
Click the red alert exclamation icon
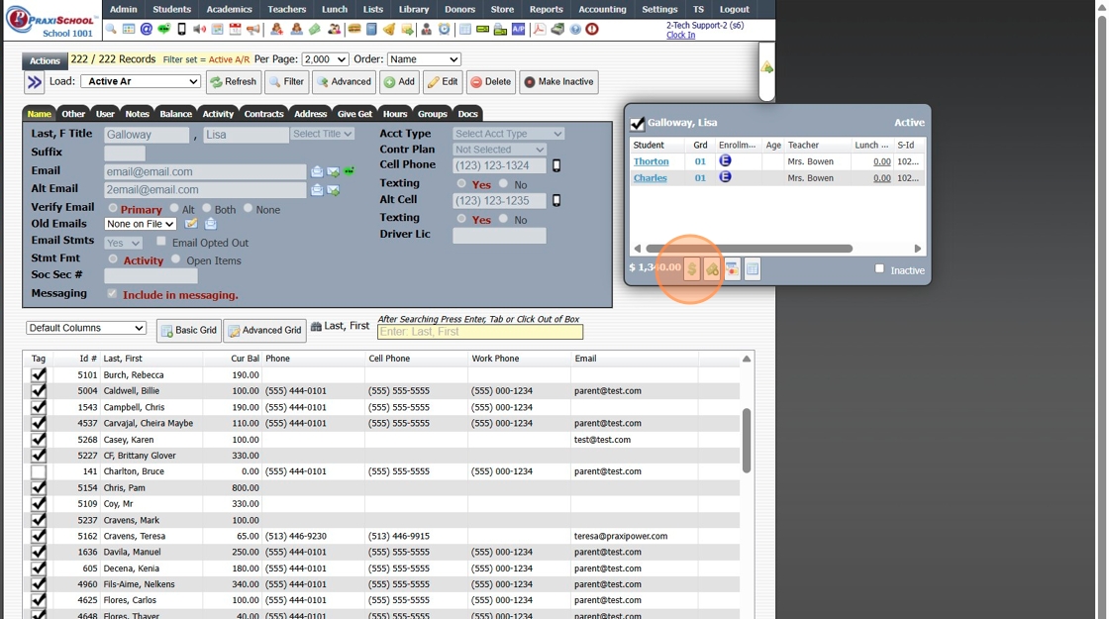click(x=592, y=30)
